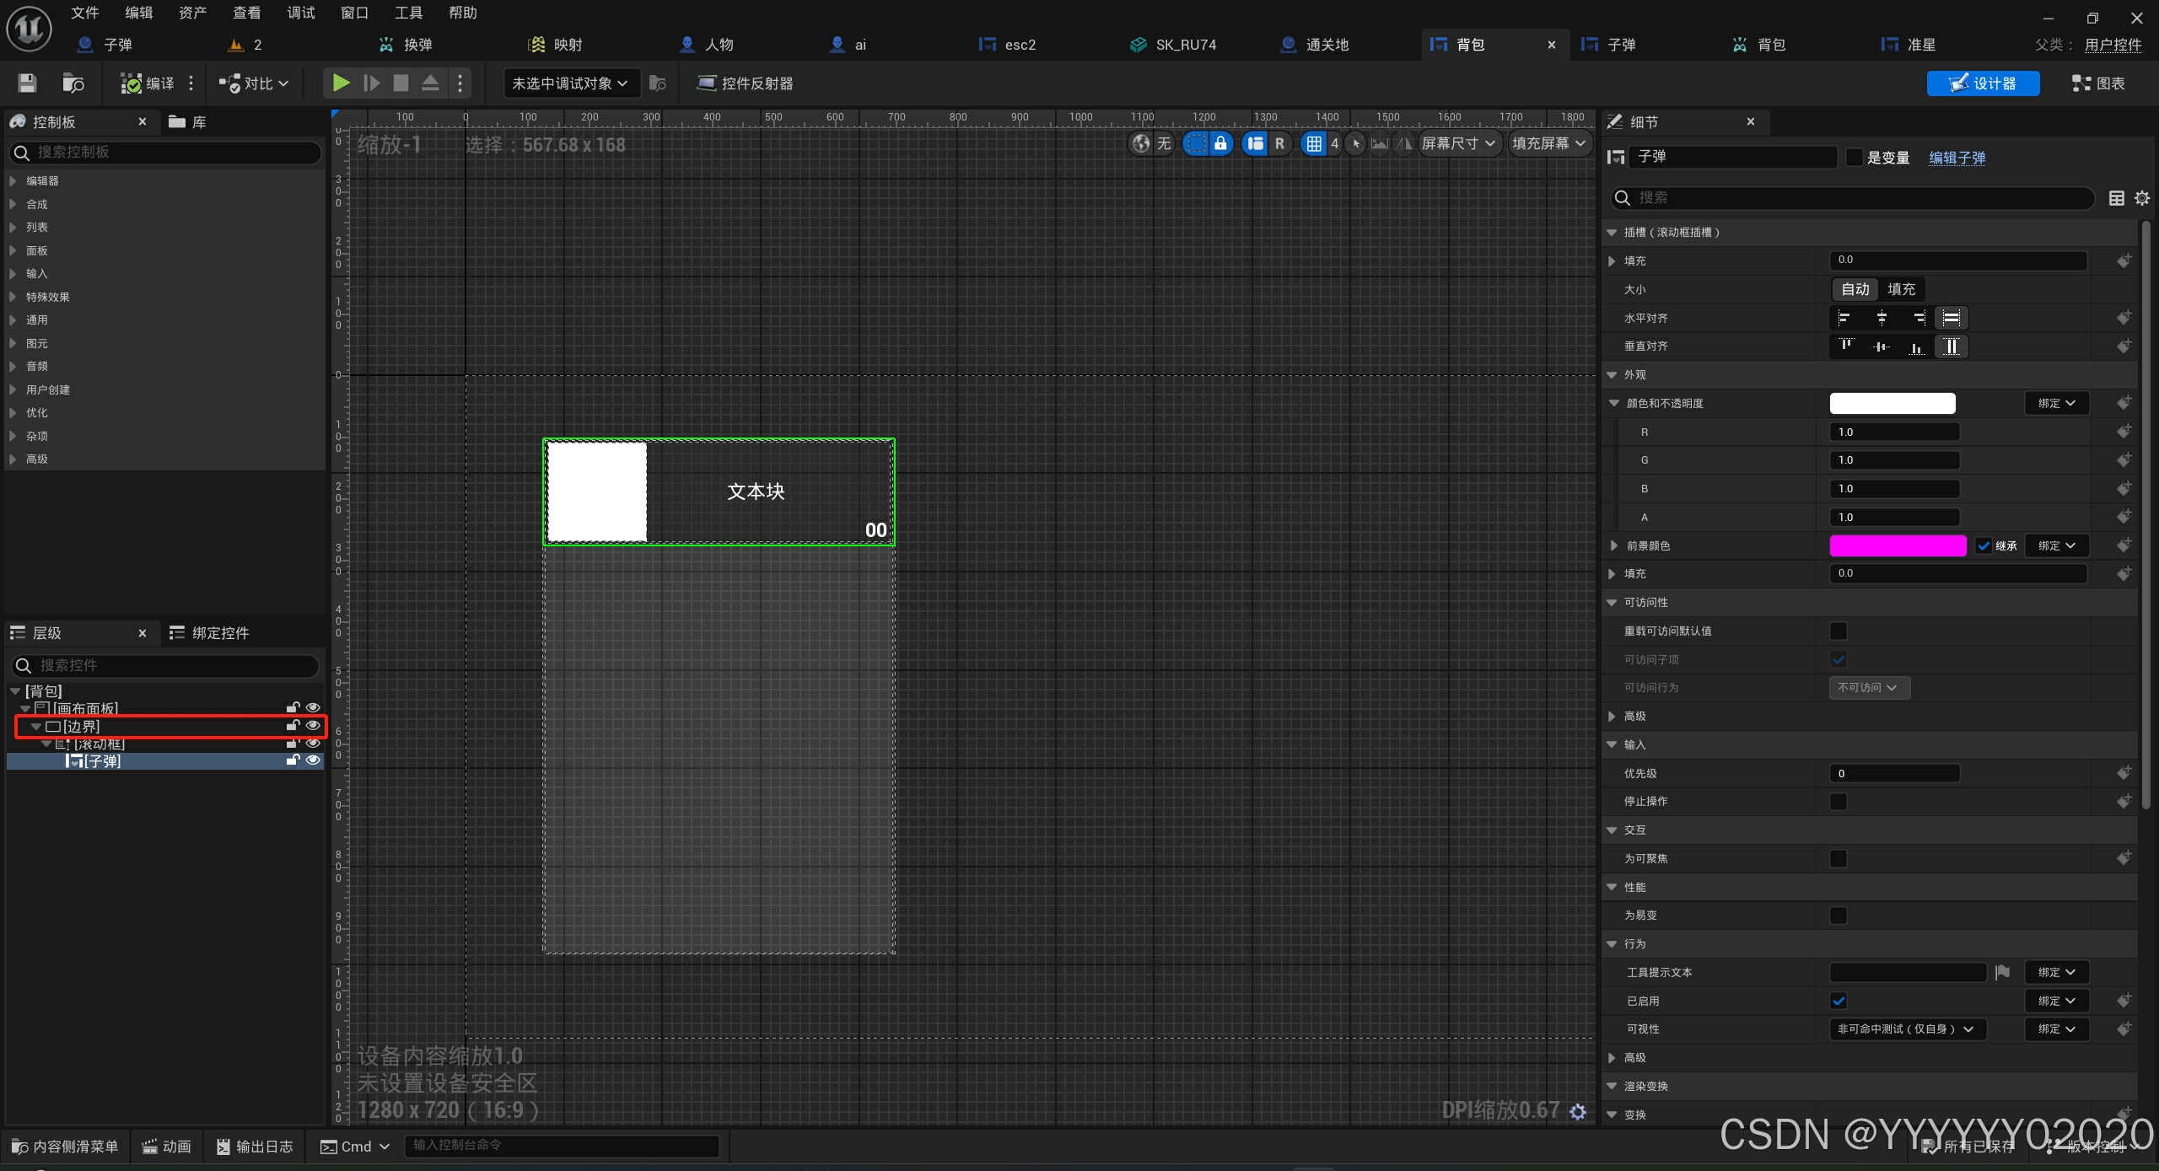Click the green Play button

(x=341, y=83)
